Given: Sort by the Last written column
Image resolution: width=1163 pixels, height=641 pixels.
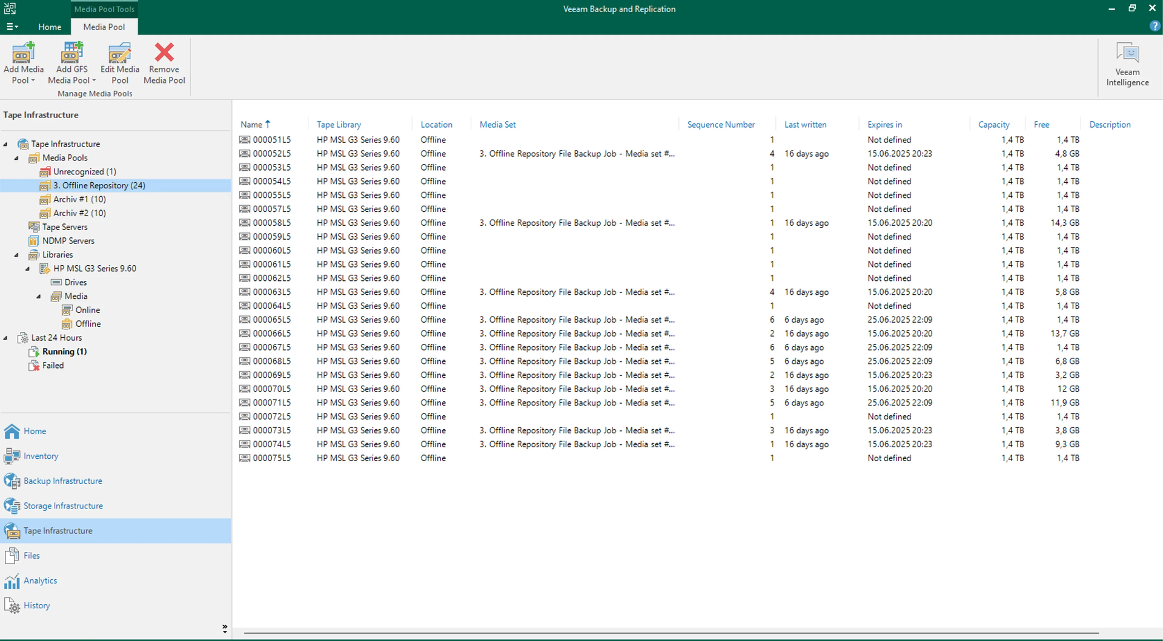Looking at the screenshot, I should (805, 125).
